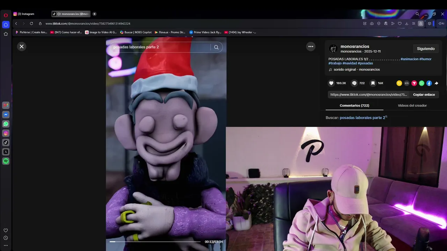
Task: Open the Opera main menu logo
Action: [6, 15]
